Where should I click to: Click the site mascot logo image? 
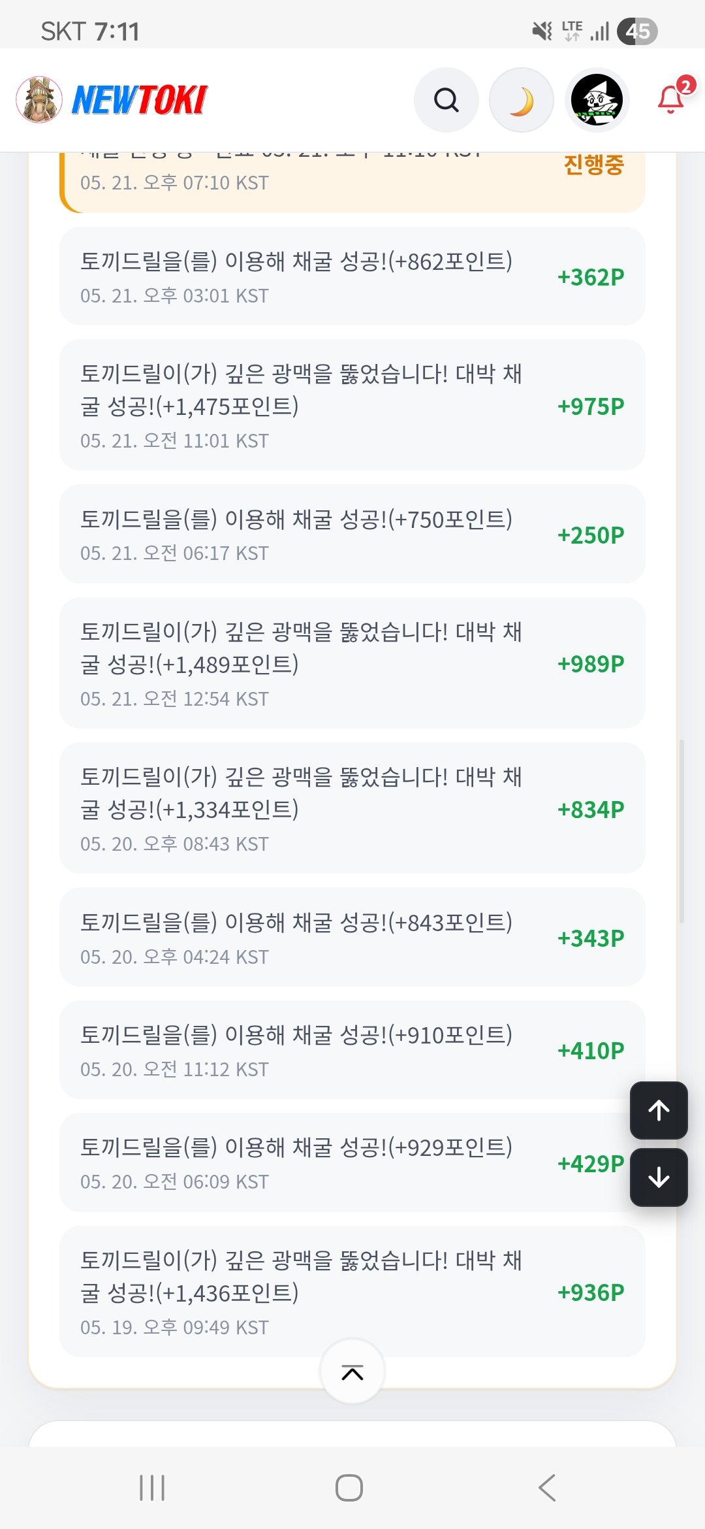click(x=39, y=99)
